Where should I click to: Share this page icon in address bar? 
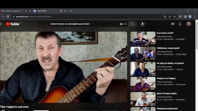(170, 16)
